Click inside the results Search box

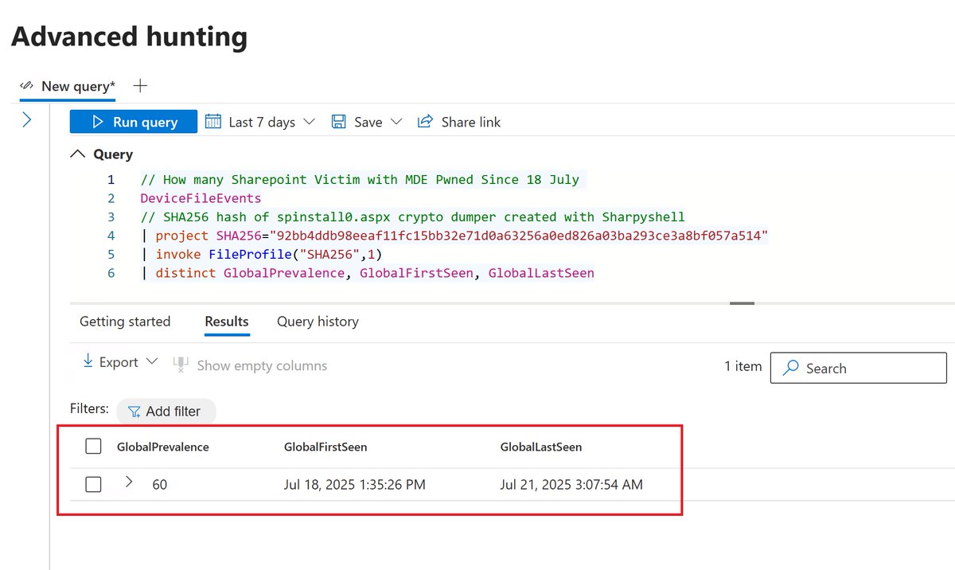859,368
